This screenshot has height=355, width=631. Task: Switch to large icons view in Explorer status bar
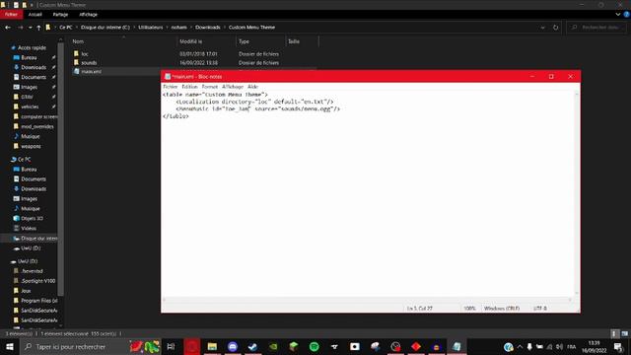tap(624, 333)
